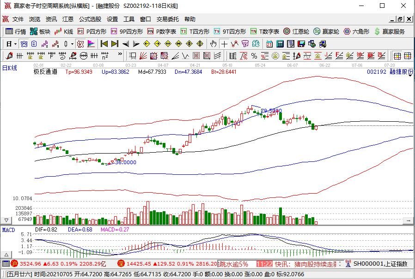The height and width of the screenshot is (279, 415).
Task: Open the 赢家轮 wheel tool
Action: click(x=326, y=31)
